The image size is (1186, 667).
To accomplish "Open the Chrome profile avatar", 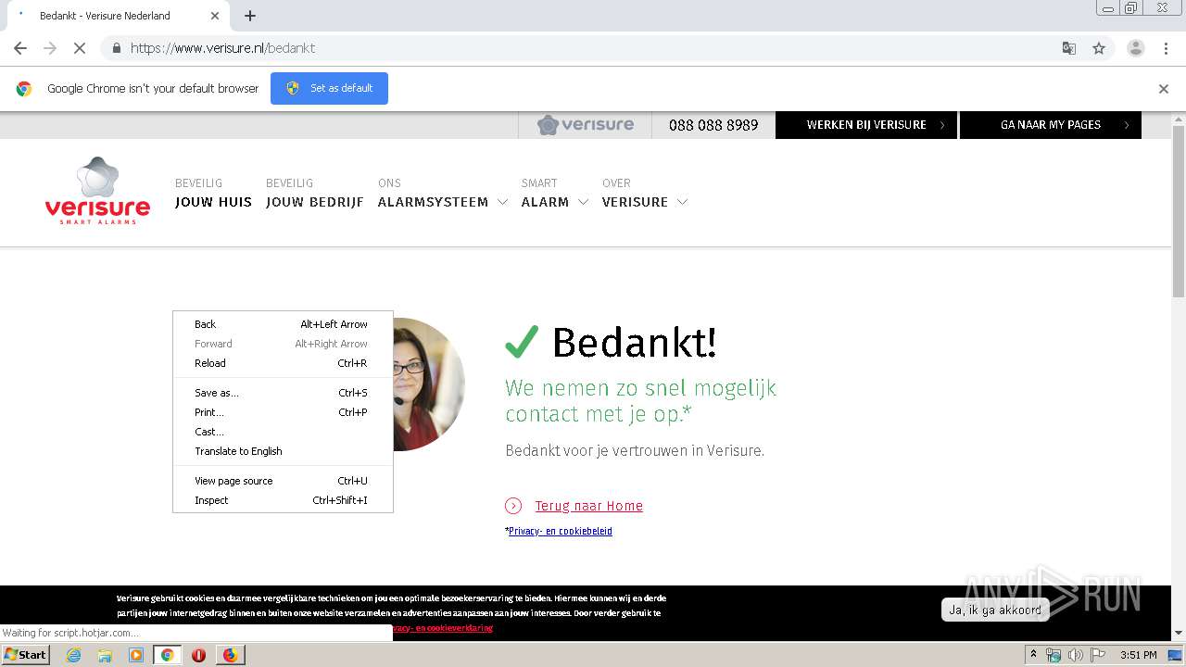I will point(1136,48).
